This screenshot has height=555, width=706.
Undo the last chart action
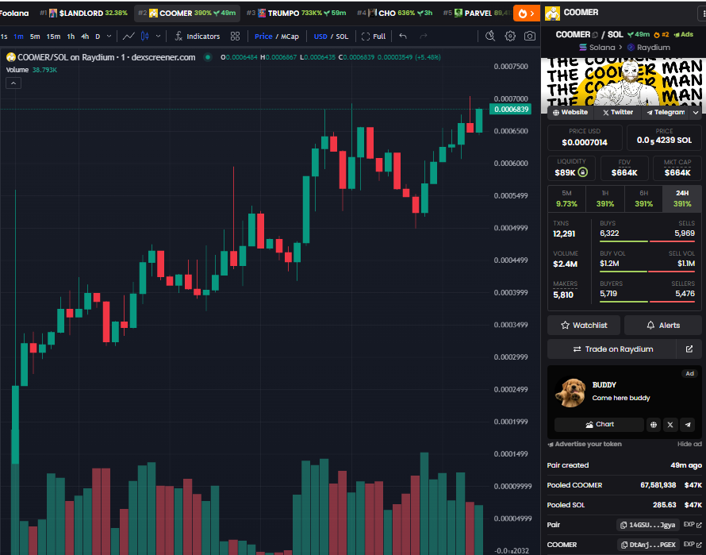[403, 36]
